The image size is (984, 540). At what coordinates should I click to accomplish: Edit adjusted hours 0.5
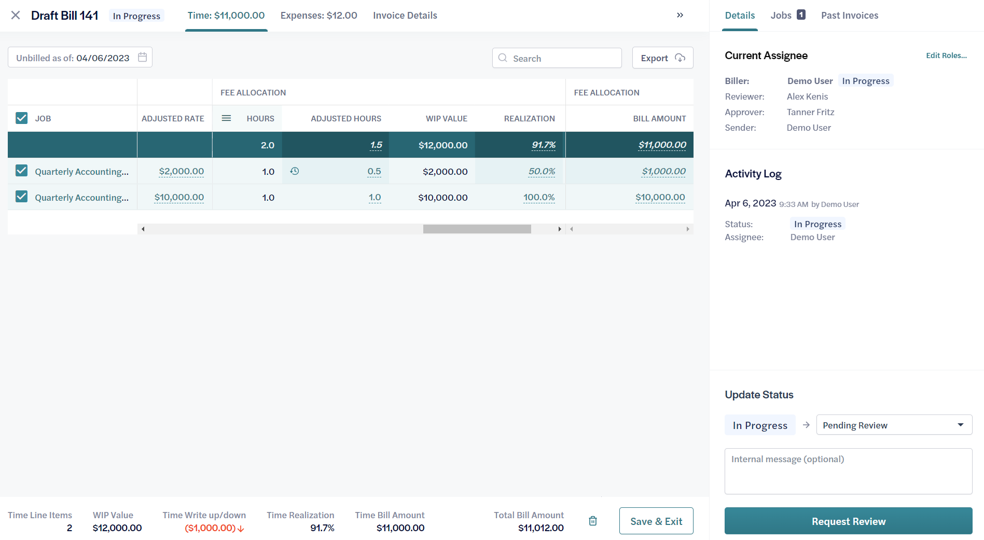click(374, 171)
